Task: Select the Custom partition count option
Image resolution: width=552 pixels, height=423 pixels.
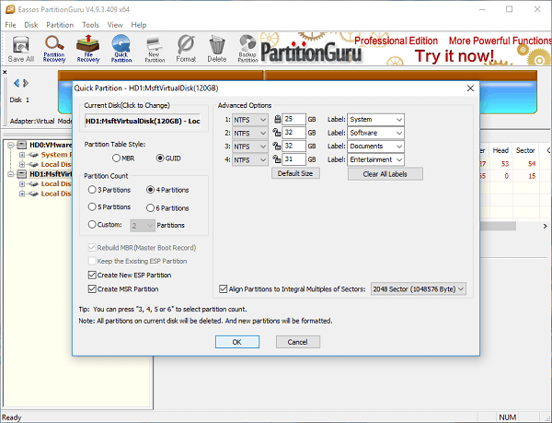Action: (92, 224)
